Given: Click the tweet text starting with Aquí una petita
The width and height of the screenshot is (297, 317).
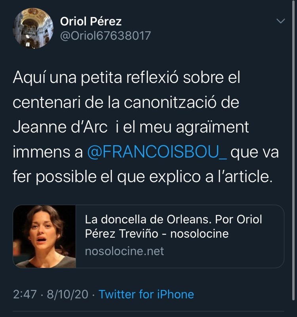Looking at the screenshot, I should 146,127.
